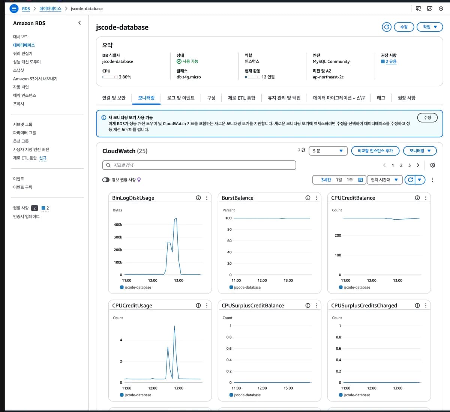Collapse the Amazon RDS sidebar chevron
The width and height of the screenshot is (450, 412).
pyautogui.click(x=79, y=23)
